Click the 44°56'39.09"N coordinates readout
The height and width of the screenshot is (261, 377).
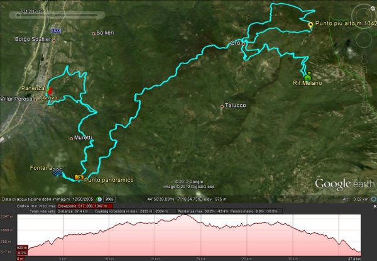pos(161,199)
